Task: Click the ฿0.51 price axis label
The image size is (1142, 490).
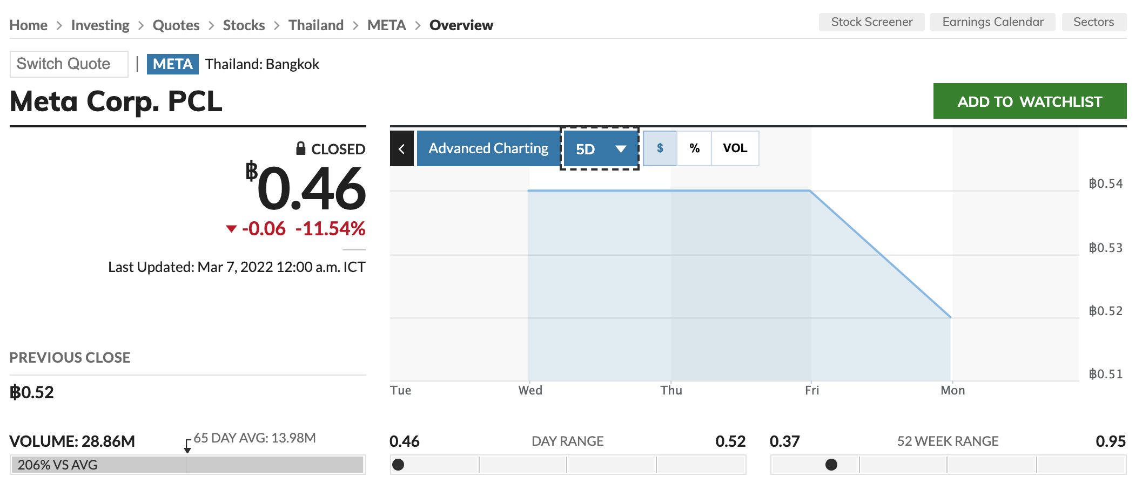Action: (1106, 375)
